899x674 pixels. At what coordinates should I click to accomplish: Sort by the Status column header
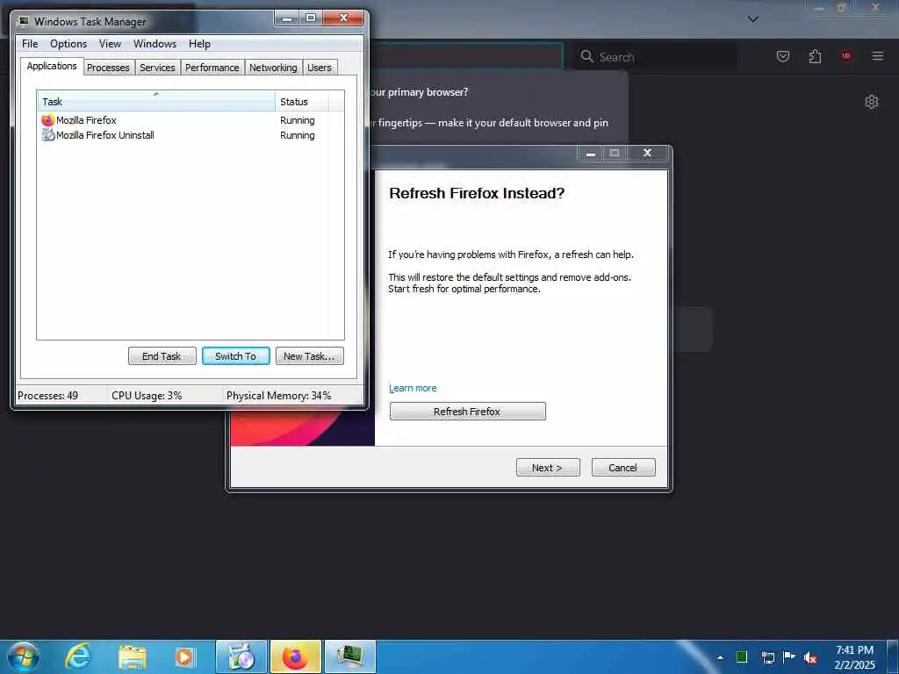pyautogui.click(x=302, y=102)
